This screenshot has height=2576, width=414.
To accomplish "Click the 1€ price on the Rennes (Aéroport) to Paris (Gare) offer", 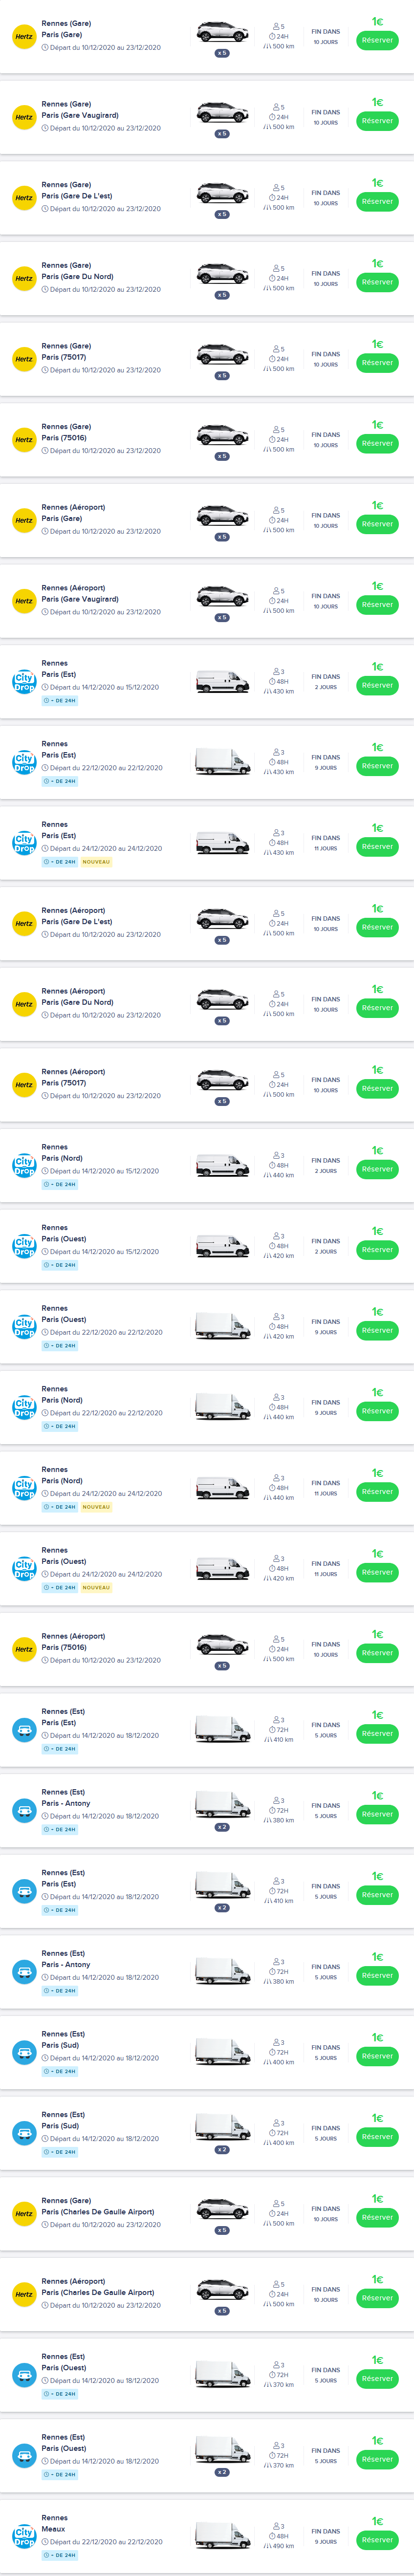I will (x=377, y=506).
